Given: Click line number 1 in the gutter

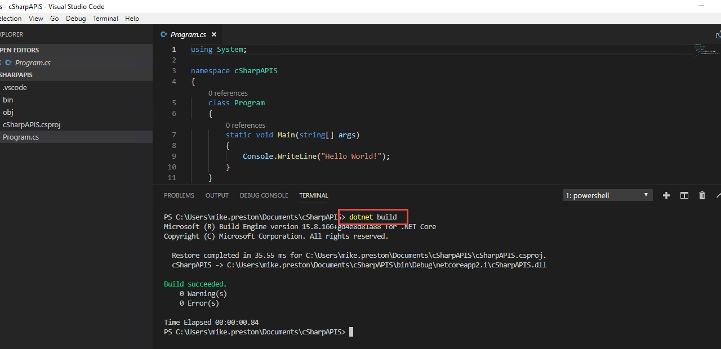Looking at the screenshot, I should (174, 50).
